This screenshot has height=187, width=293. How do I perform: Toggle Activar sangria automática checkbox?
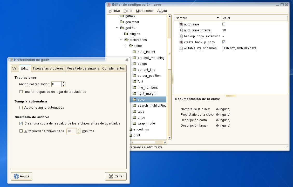(x=21, y=108)
